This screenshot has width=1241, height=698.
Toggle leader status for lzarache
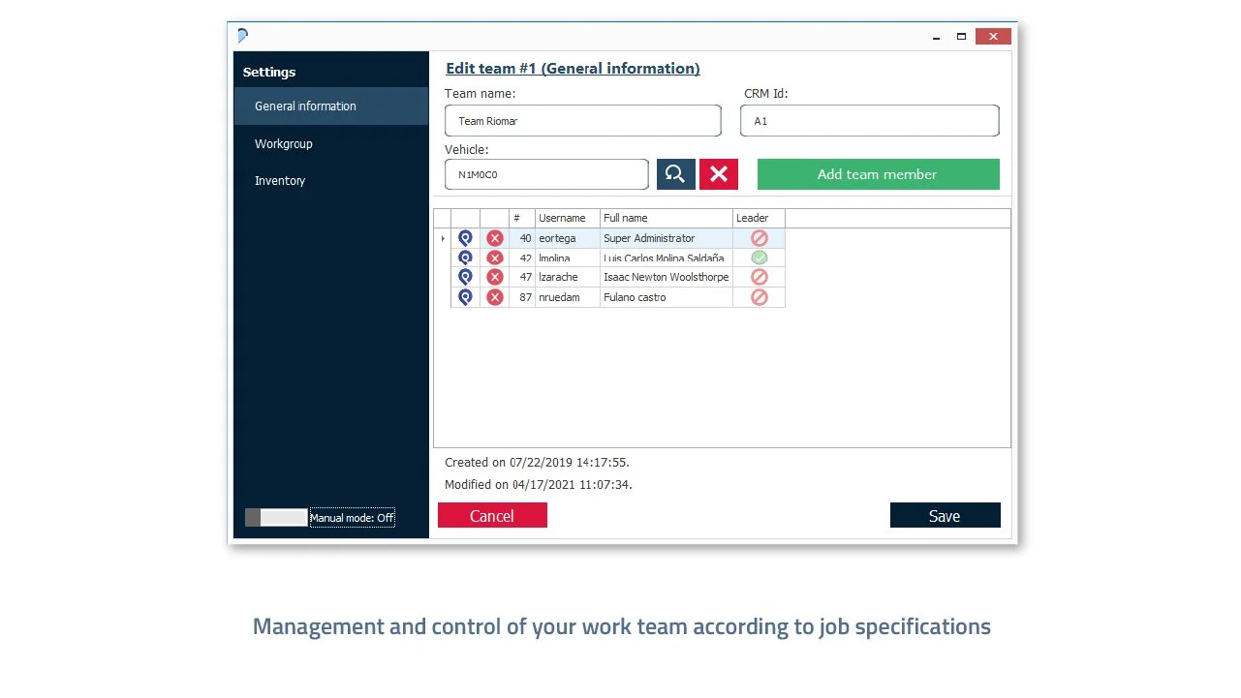point(760,277)
